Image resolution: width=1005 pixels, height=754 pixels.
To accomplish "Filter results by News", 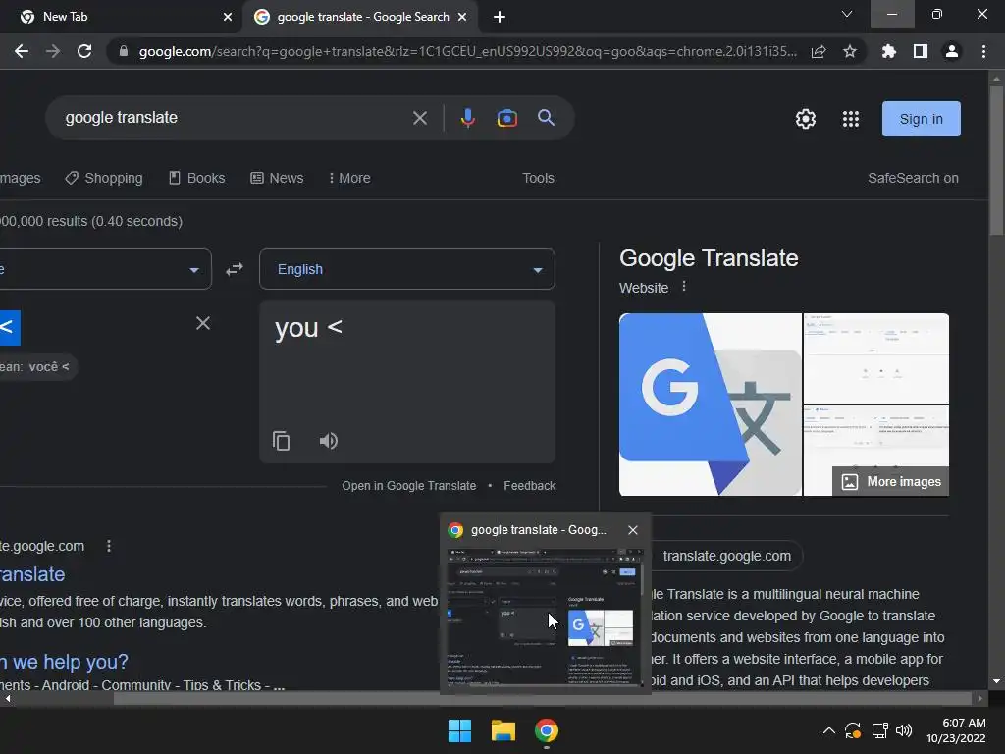I will pos(277,179).
